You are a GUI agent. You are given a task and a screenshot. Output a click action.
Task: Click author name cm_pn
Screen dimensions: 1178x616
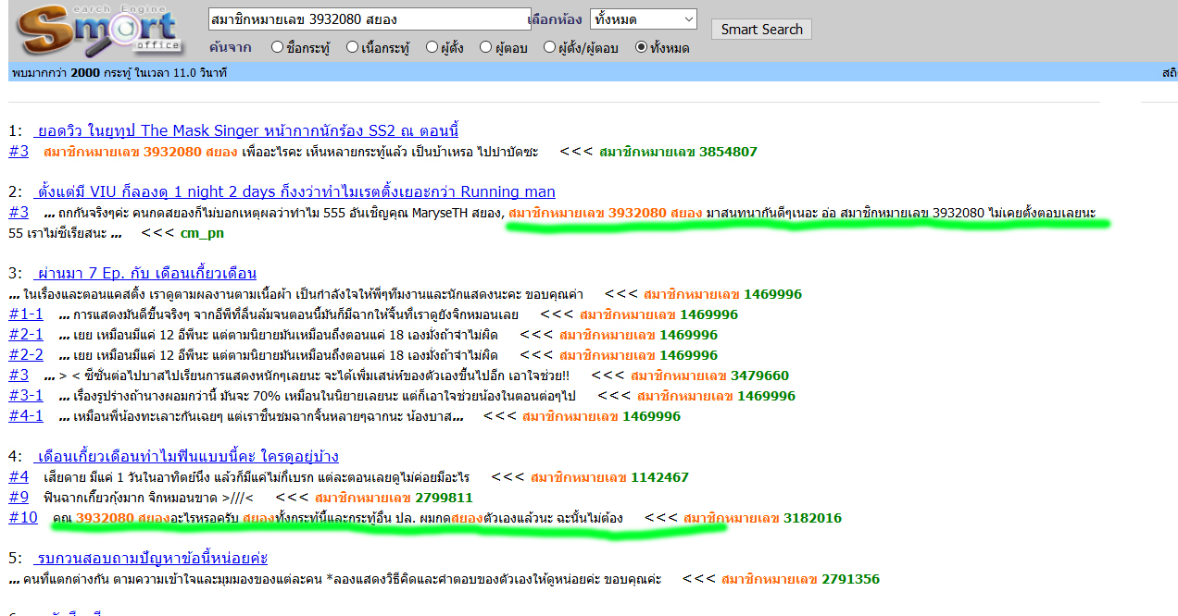click(x=202, y=233)
